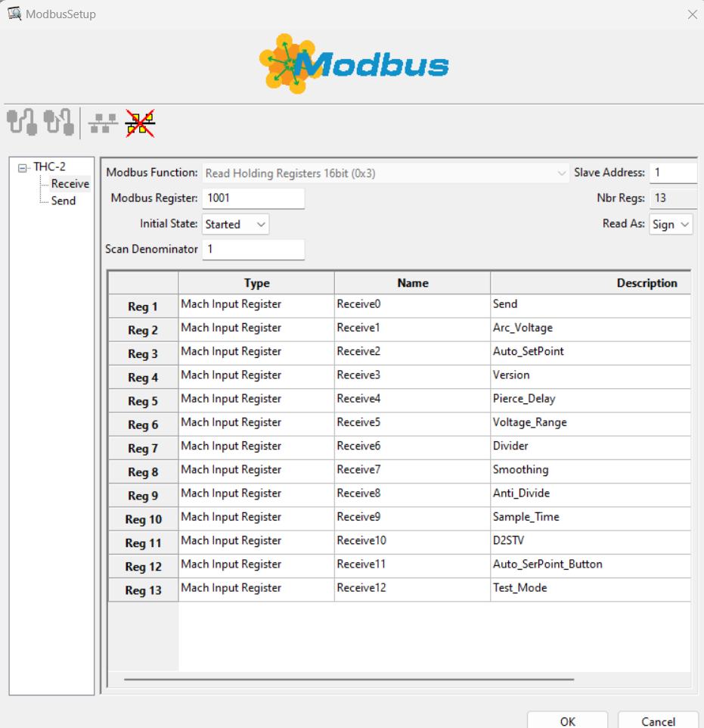Click the OK button

567,720
